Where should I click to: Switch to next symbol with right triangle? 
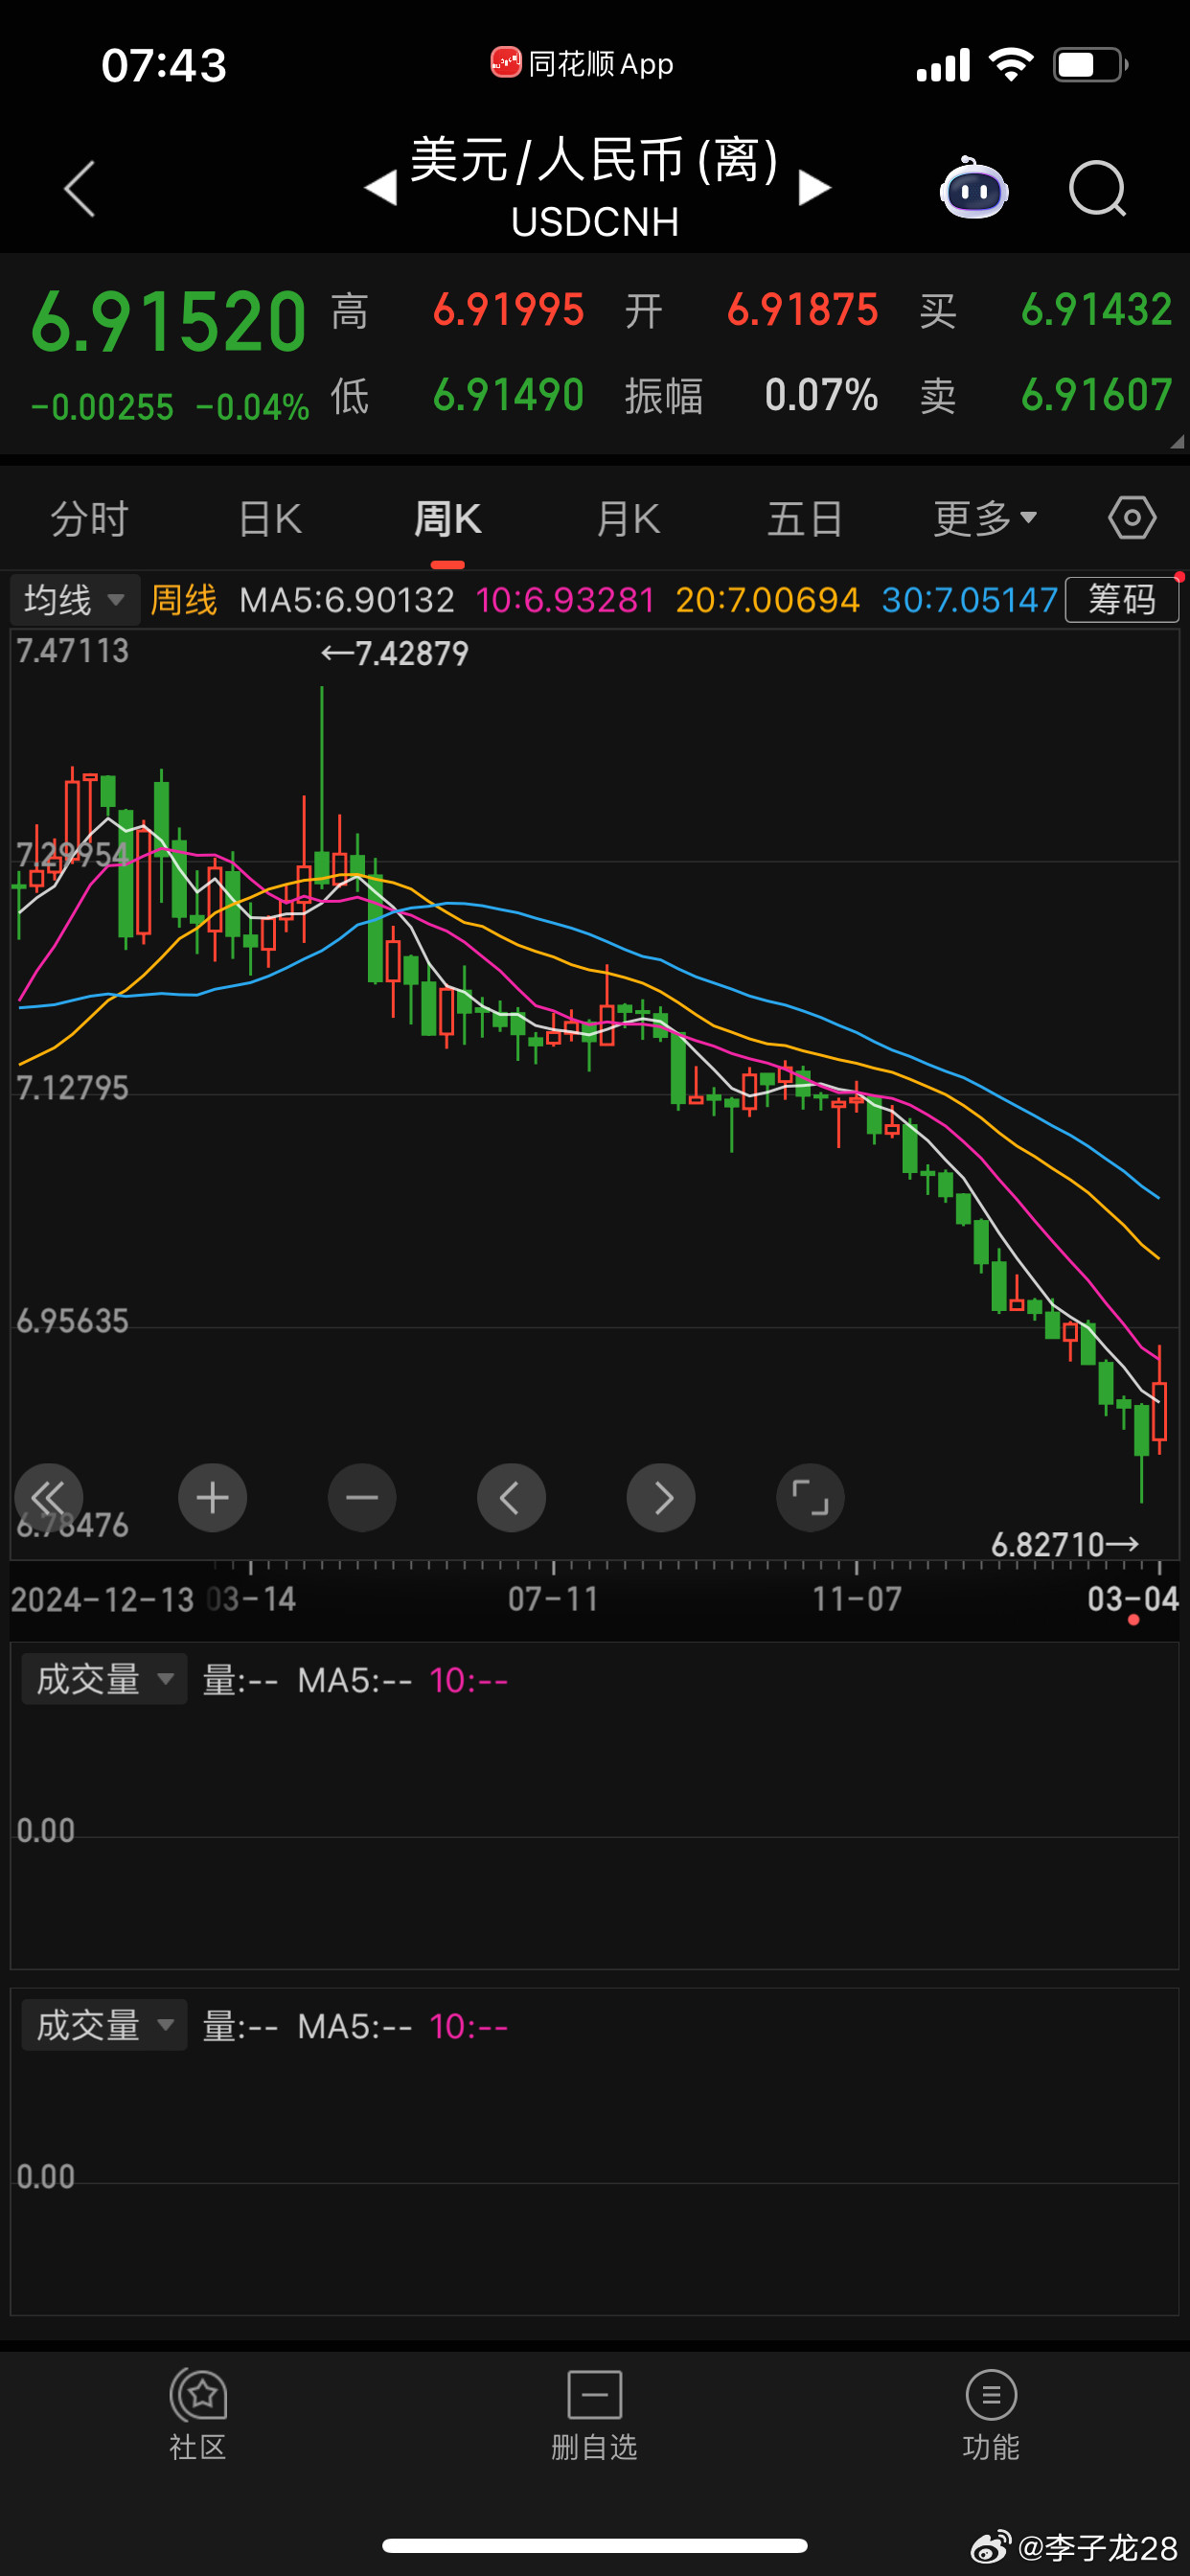(x=814, y=187)
